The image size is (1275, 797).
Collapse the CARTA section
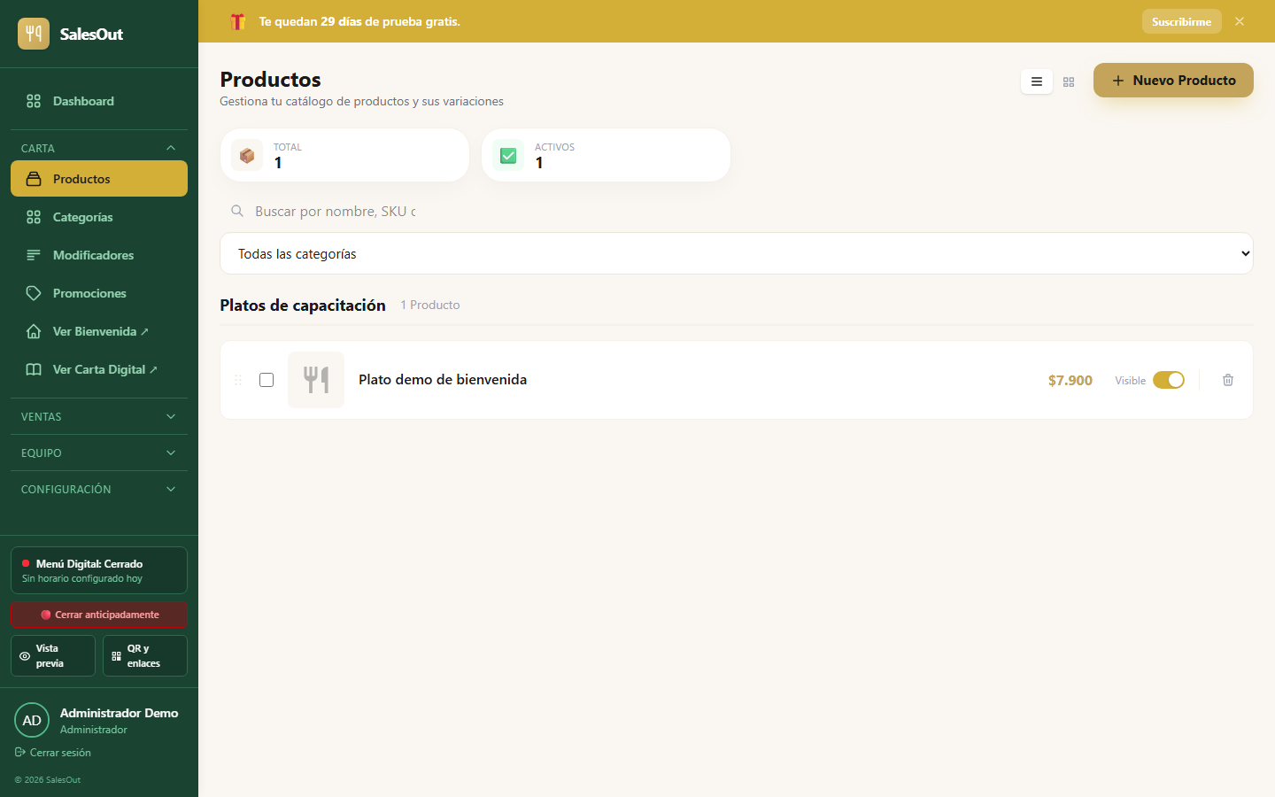(99, 148)
